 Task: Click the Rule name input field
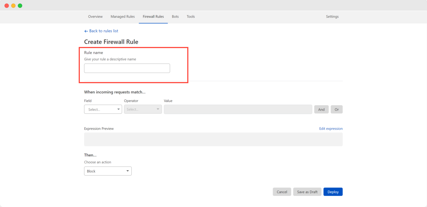point(127,68)
